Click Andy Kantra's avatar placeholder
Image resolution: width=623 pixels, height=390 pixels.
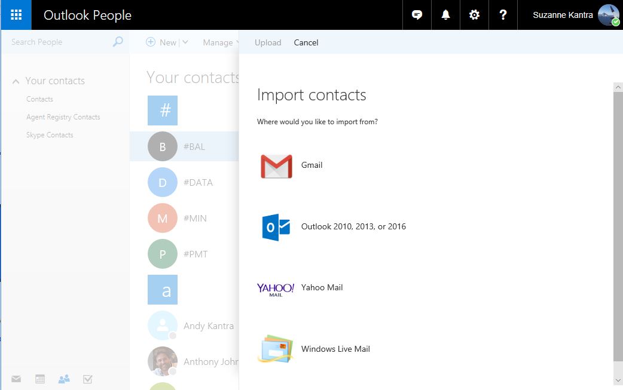(x=163, y=325)
